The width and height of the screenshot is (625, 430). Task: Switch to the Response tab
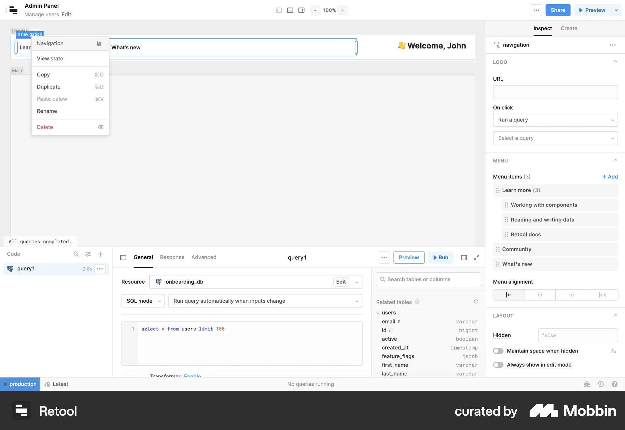172,257
